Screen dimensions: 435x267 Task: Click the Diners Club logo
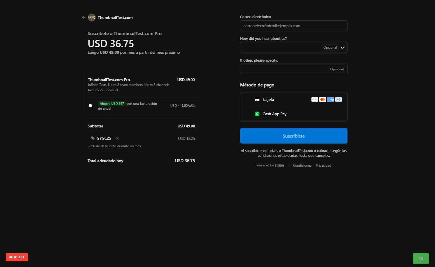tap(338, 99)
